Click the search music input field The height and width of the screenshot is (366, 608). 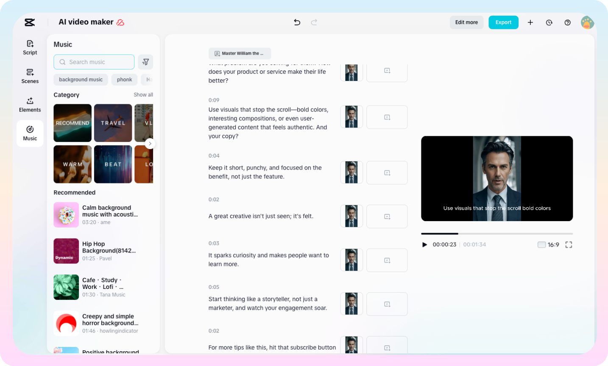[x=94, y=62]
